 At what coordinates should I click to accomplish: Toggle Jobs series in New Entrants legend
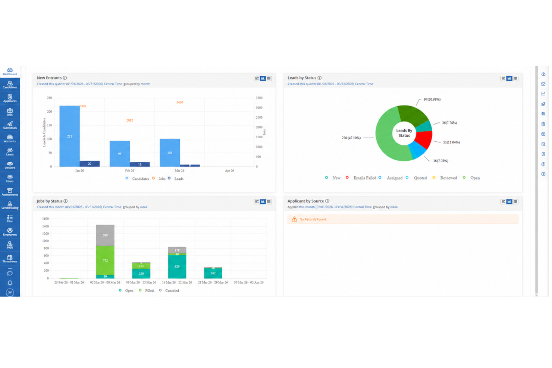pyautogui.click(x=159, y=179)
